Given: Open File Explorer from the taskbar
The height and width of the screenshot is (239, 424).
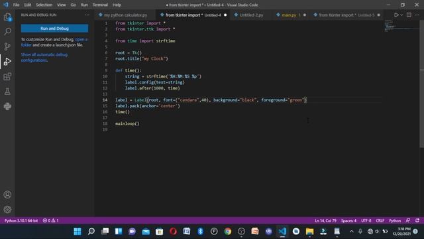Looking at the screenshot, I should [309, 231].
